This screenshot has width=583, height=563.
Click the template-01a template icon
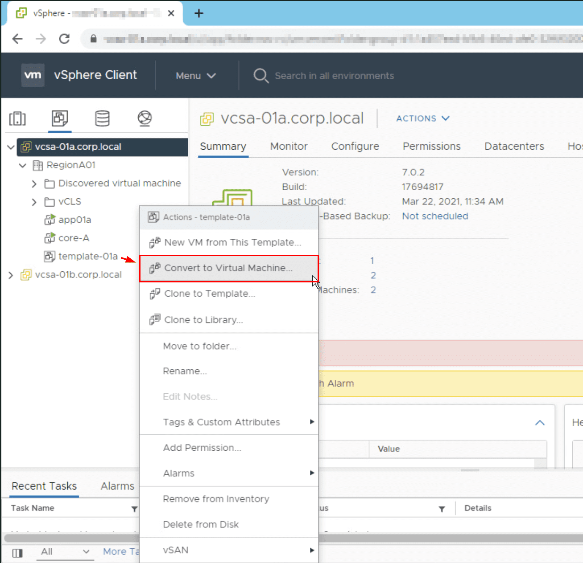pos(50,256)
